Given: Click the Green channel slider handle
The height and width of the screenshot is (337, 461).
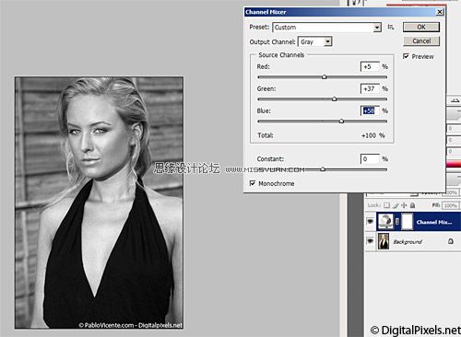Looking at the screenshot, I should 334,99.
